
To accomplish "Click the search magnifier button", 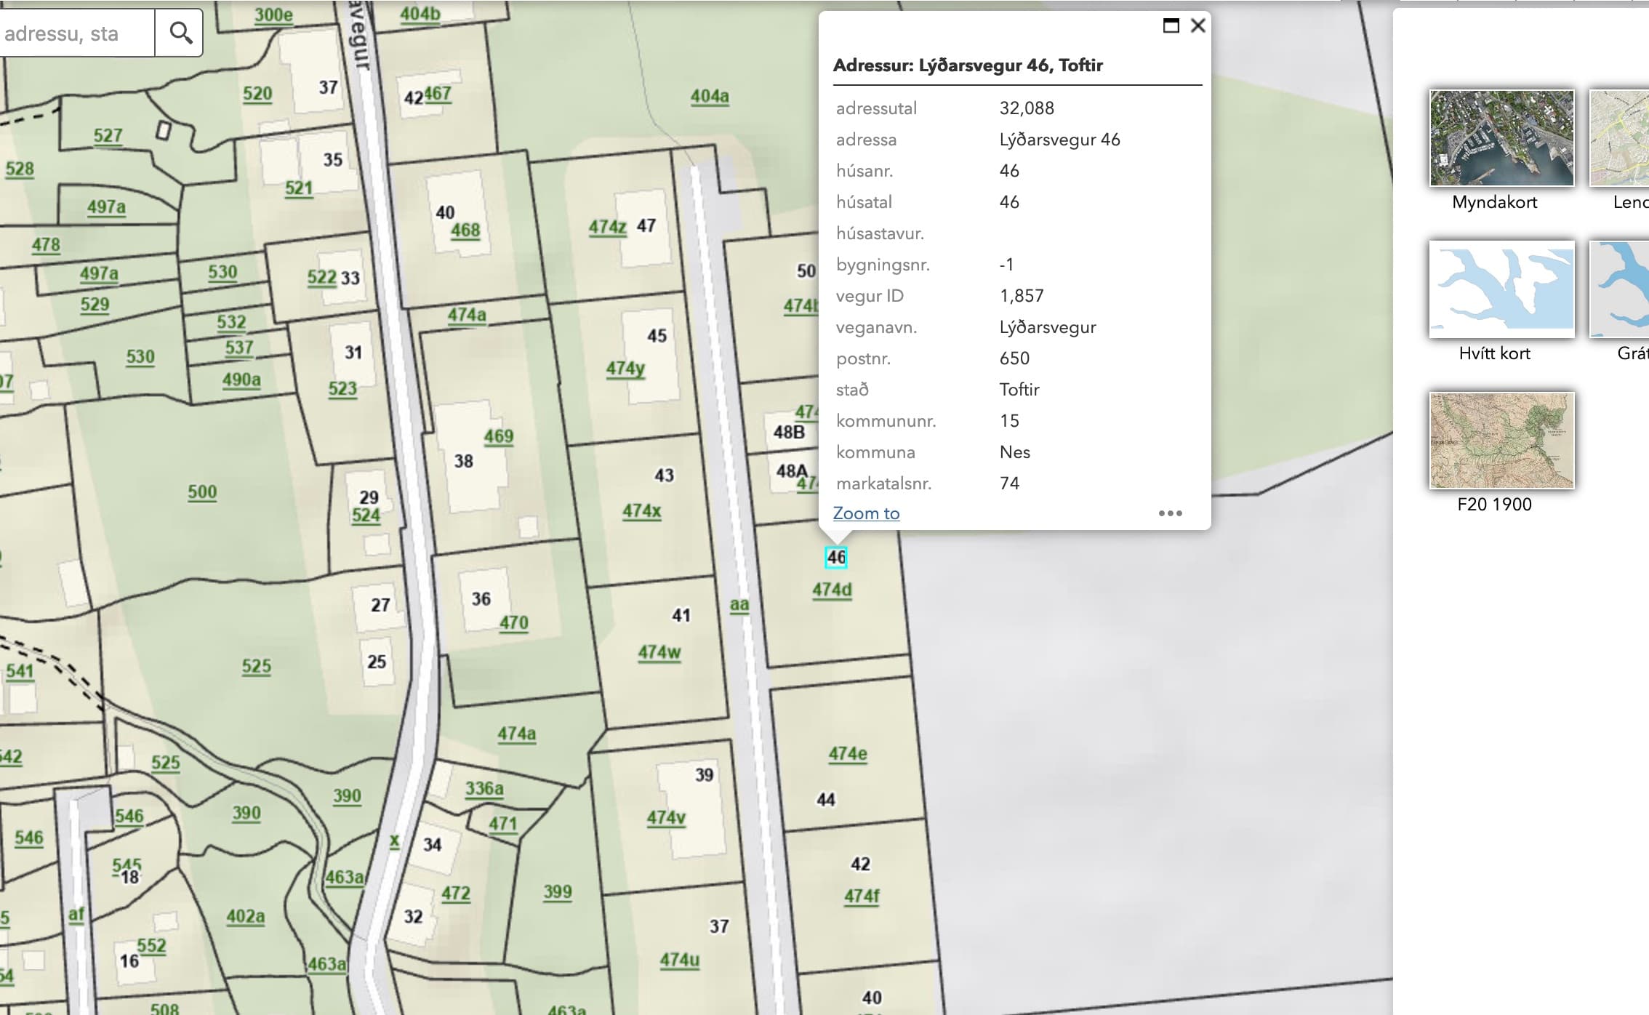I will (x=180, y=33).
